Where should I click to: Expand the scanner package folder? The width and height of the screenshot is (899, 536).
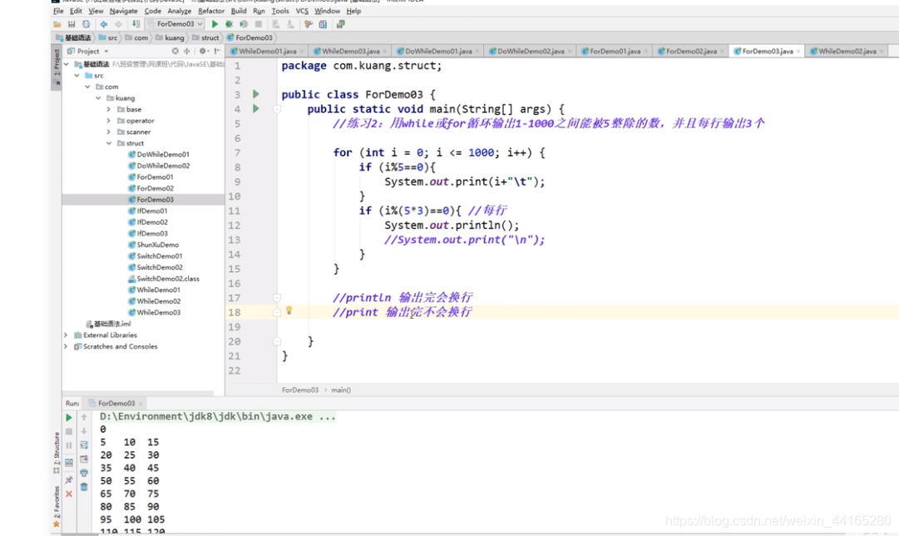coord(109,132)
